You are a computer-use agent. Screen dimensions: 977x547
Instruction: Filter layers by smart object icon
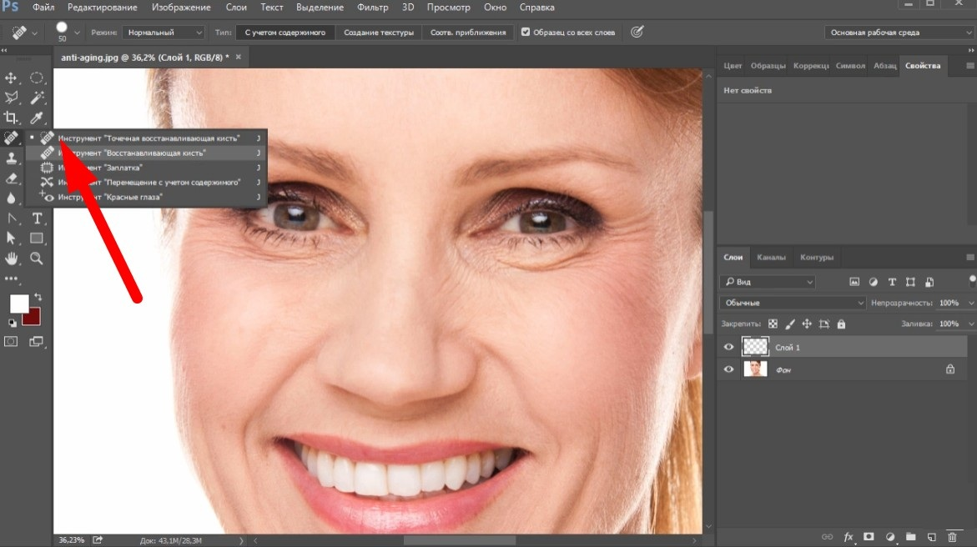pyautogui.click(x=929, y=282)
